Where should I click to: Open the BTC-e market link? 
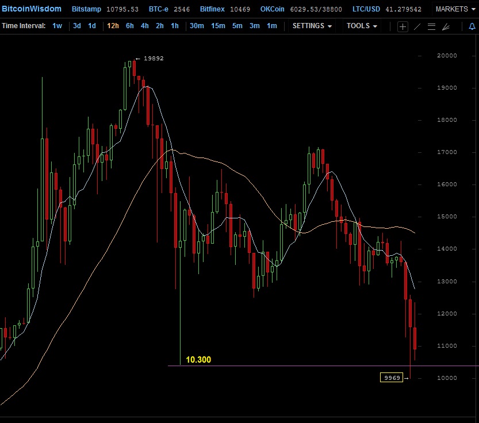click(159, 9)
